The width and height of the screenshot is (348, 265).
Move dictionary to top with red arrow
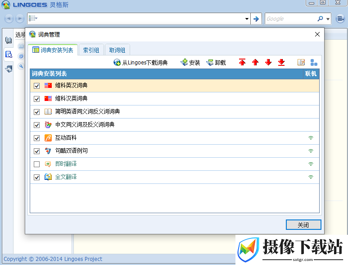(242, 62)
